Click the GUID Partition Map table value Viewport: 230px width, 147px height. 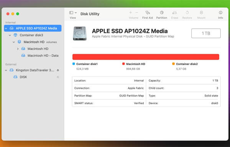[x=131, y=96]
